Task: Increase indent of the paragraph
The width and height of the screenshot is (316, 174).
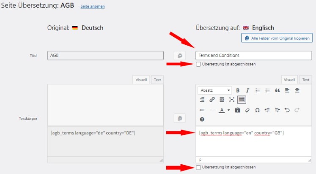Action: (x=278, y=110)
